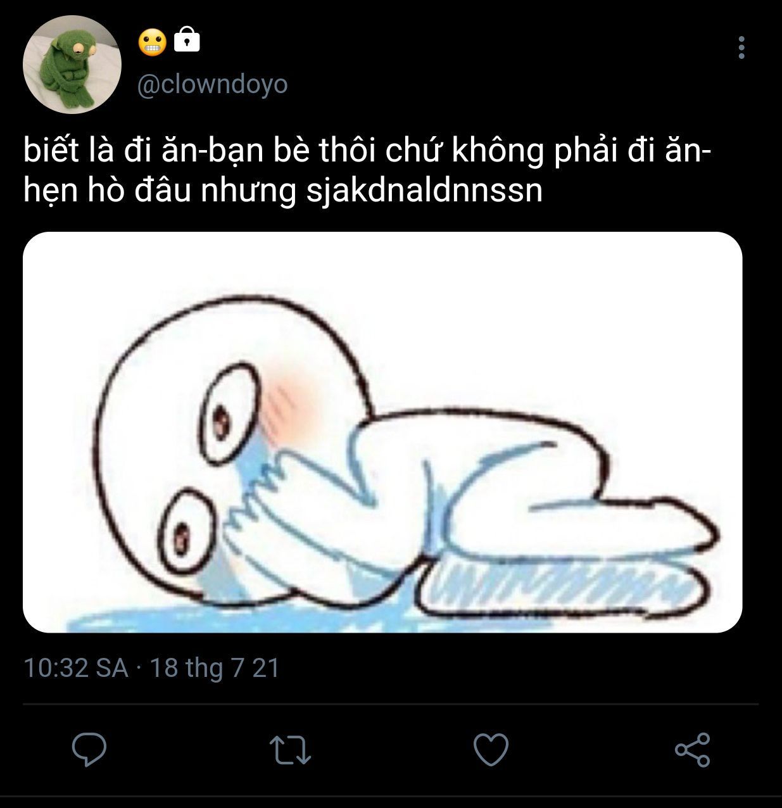
Task: Open the @clowndoyo profile handle
Action: [212, 84]
